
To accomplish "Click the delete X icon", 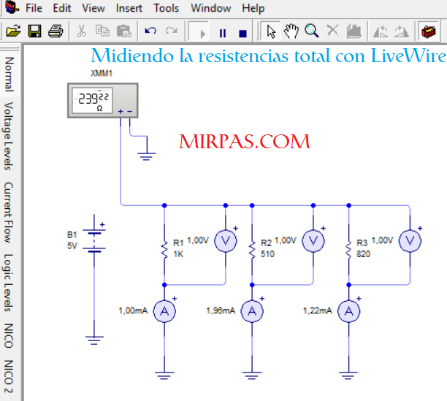I will coord(332,30).
